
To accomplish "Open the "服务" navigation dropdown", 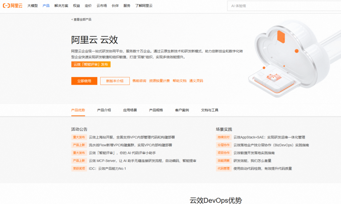I will [126, 5].
